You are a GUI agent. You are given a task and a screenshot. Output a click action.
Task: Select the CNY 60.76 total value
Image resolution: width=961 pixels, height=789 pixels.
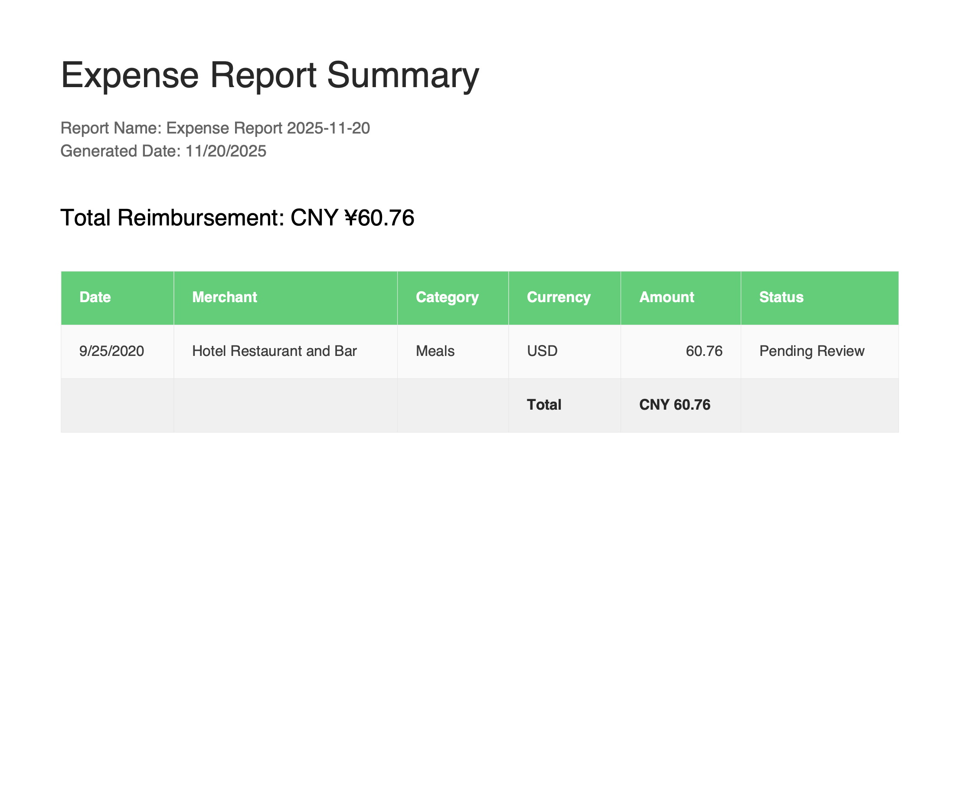(675, 404)
